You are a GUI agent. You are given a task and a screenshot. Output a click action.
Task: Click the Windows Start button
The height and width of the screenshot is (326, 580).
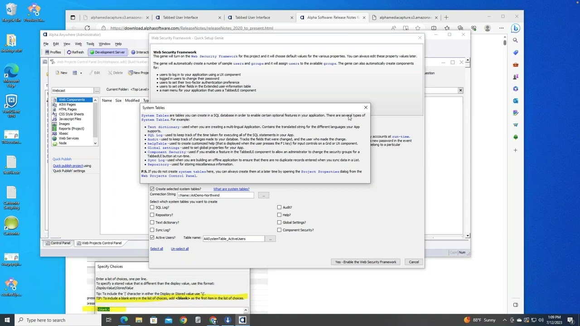point(7,320)
